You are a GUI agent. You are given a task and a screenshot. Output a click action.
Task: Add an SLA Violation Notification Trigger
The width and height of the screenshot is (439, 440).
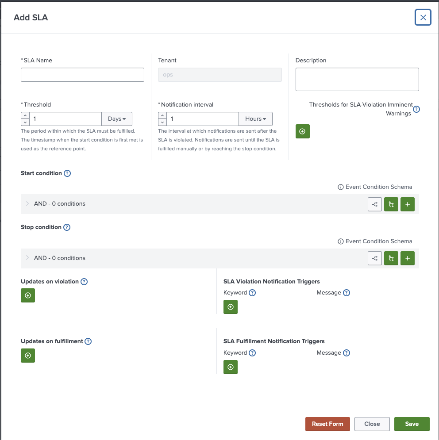pyautogui.click(x=230, y=306)
